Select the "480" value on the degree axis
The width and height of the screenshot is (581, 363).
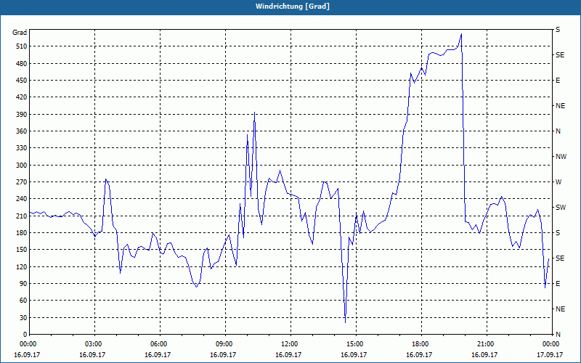(22, 63)
